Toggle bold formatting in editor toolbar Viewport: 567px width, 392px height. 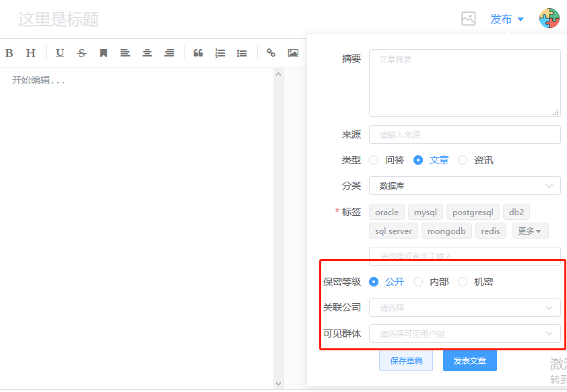[x=9, y=53]
